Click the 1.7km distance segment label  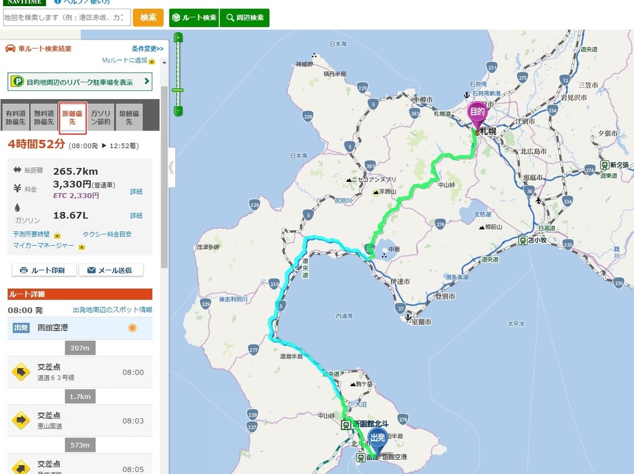click(x=80, y=397)
